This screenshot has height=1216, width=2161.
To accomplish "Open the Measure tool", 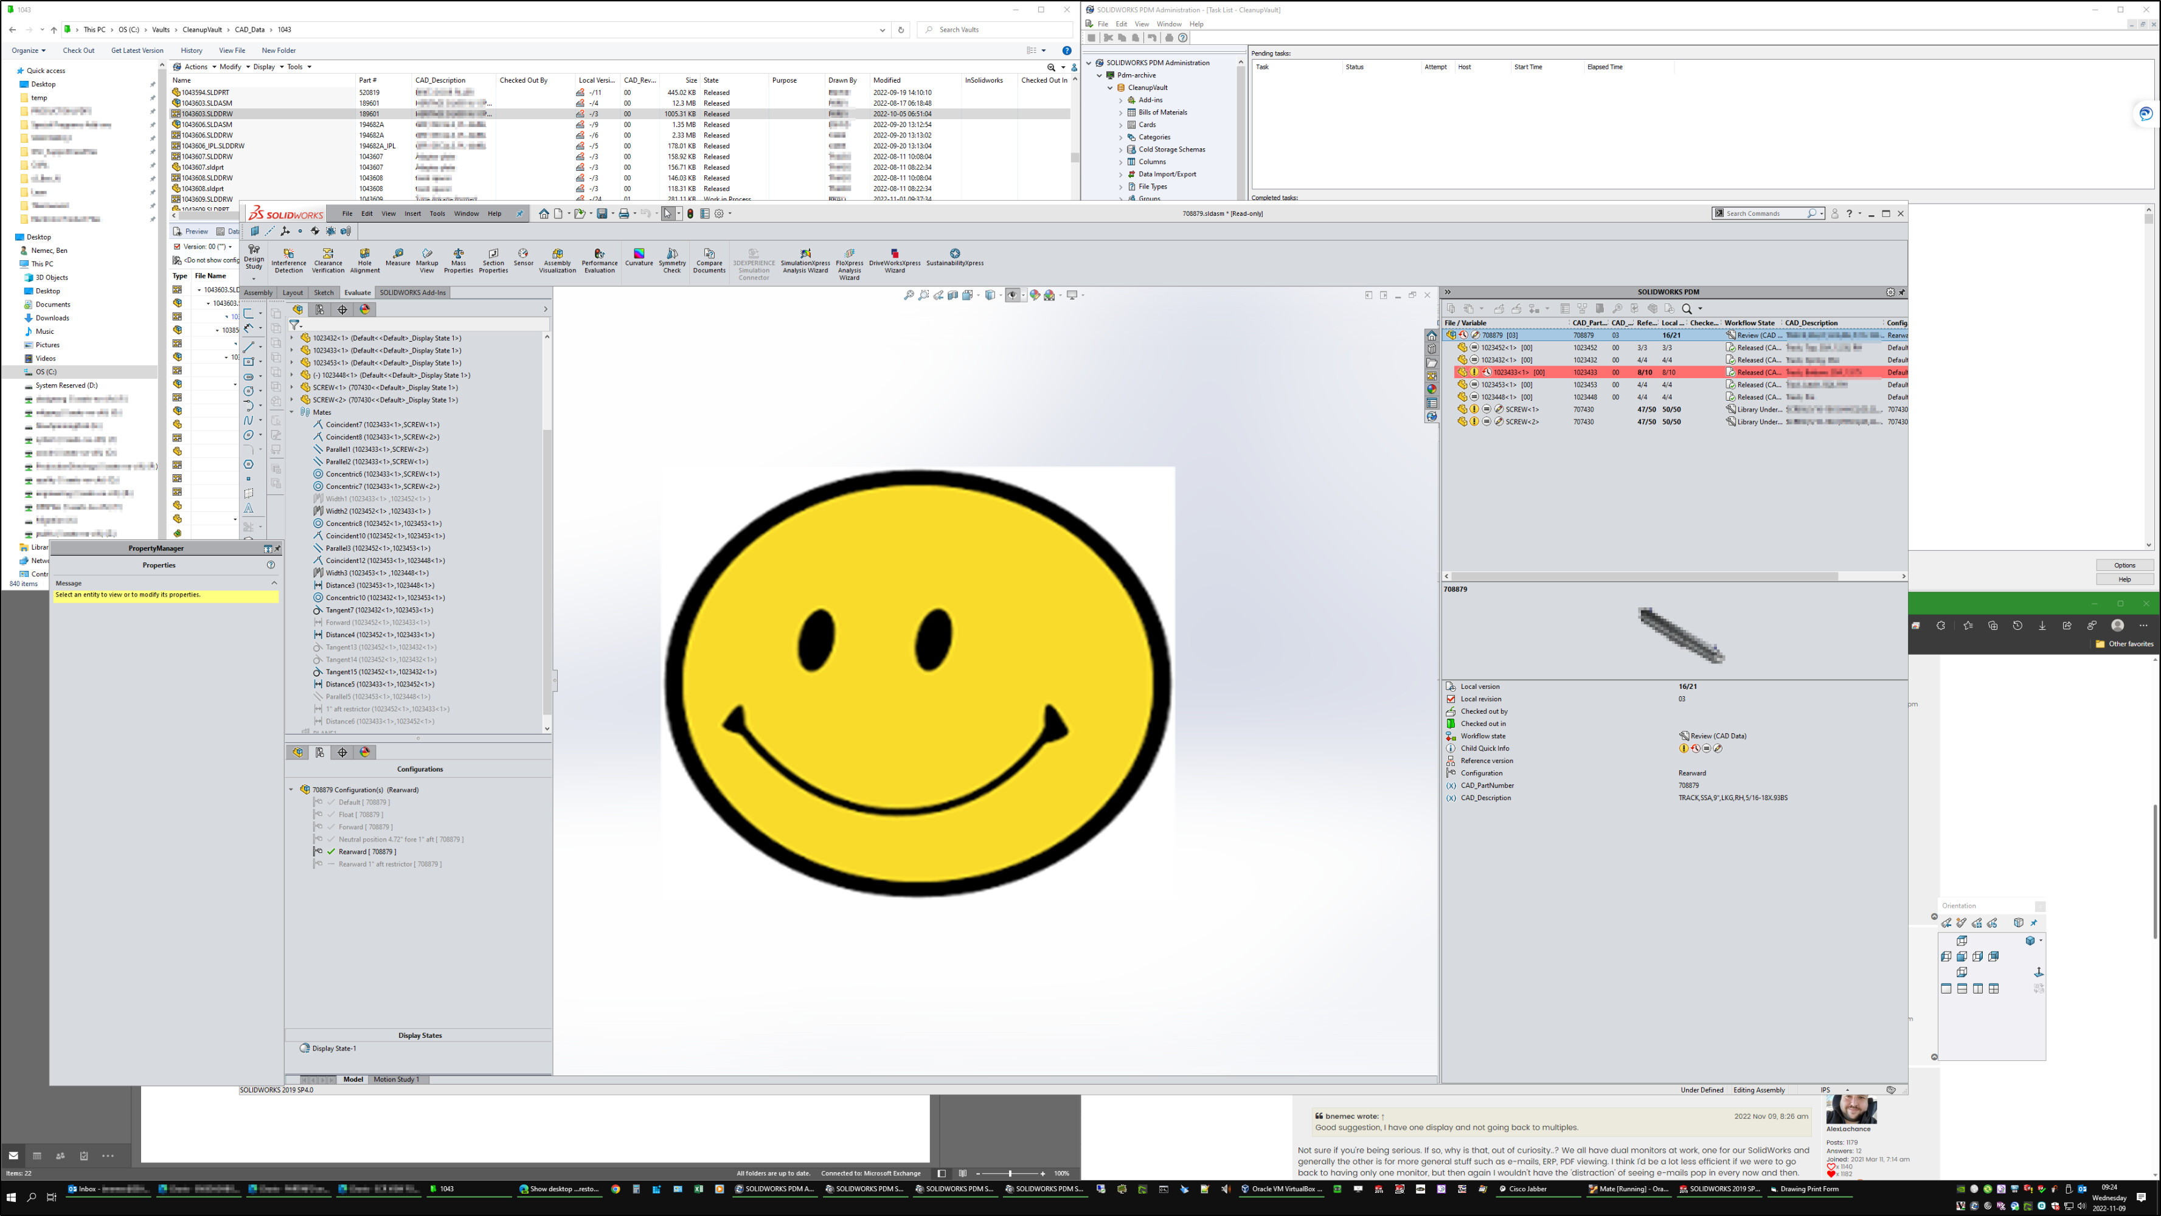I will [398, 258].
